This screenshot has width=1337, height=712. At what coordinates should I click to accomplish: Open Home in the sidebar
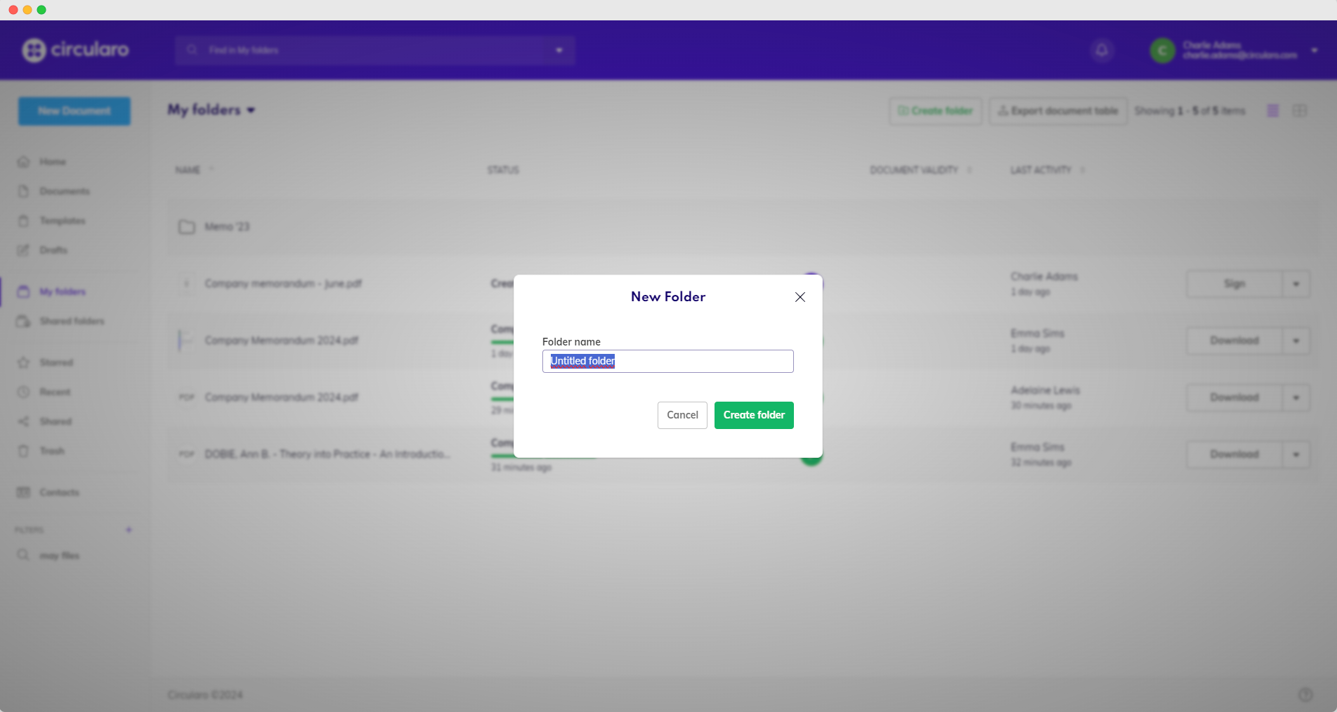[x=52, y=162]
